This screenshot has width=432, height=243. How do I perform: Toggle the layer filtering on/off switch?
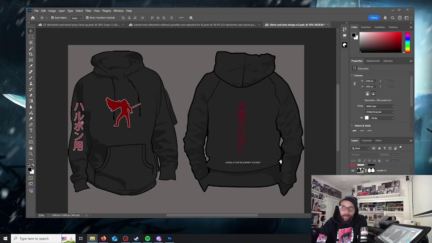point(401,147)
